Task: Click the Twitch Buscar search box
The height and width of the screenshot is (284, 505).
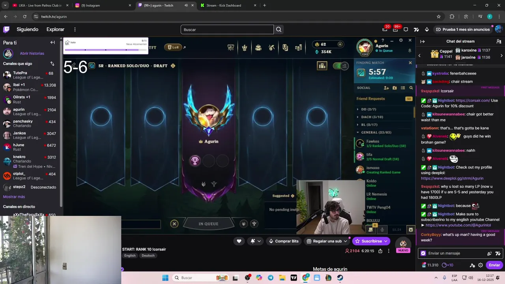Action: [227, 29]
